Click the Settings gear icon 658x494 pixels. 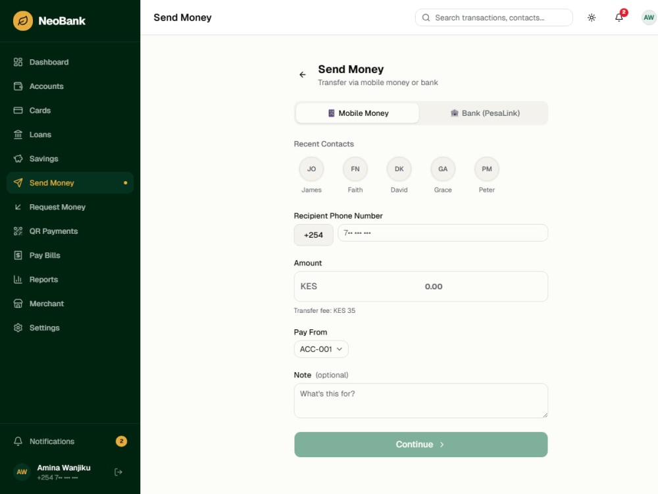pyautogui.click(x=18, y=327)
